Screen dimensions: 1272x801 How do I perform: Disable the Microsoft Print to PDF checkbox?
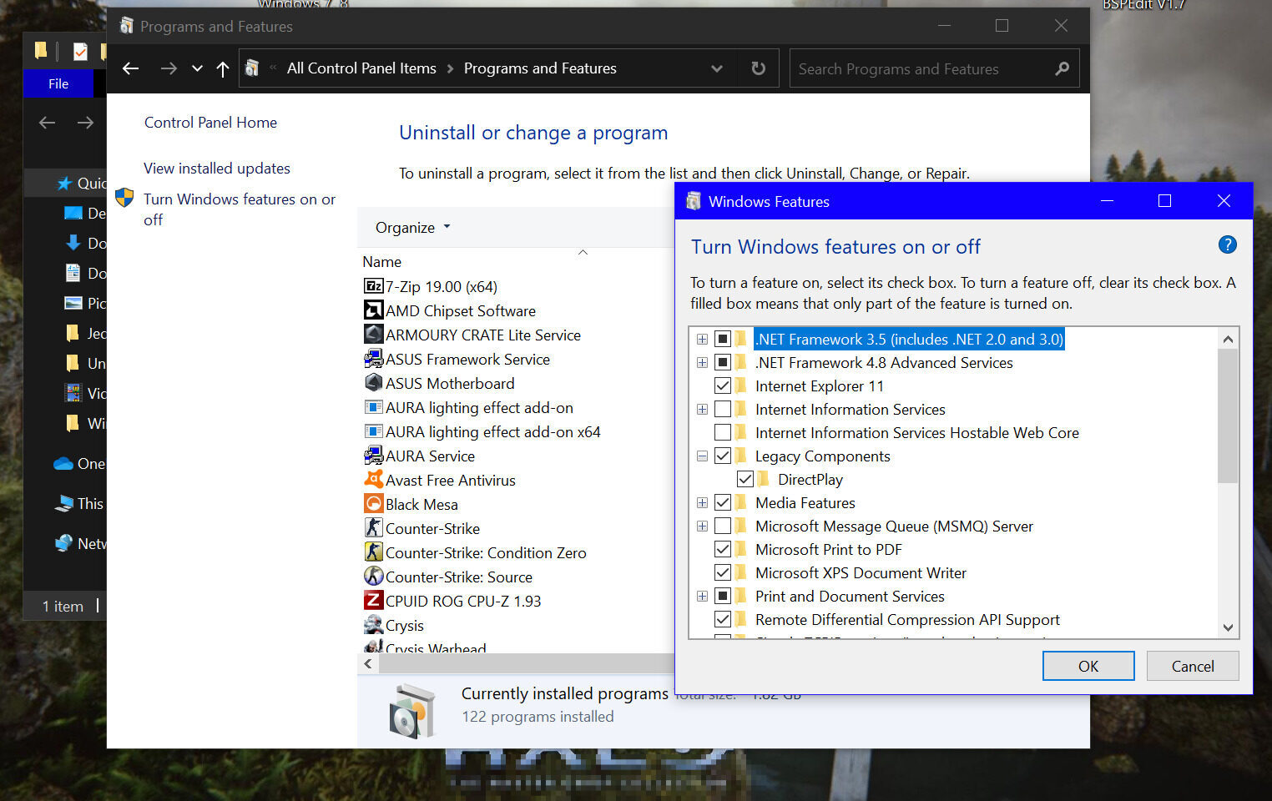point(723,550)
